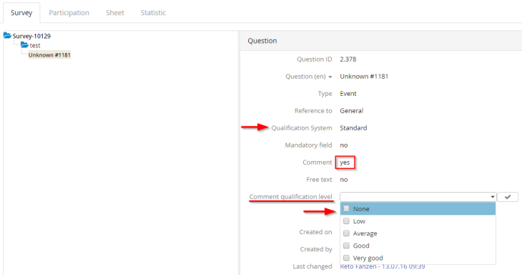Check the Good option

click(x=346, y=246)
